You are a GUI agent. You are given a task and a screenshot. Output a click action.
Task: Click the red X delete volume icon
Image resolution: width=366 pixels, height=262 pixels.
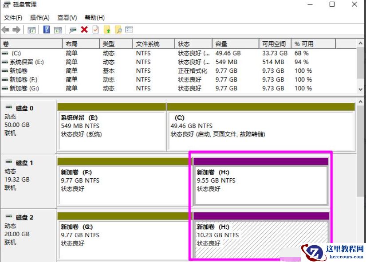coord(84,30)
